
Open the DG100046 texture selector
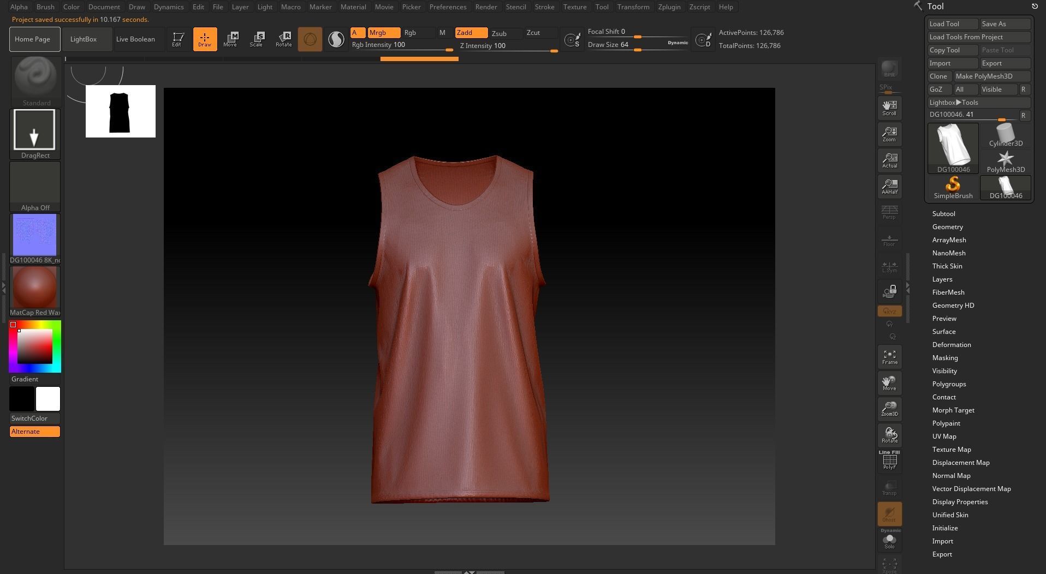[x=35, y=239]
